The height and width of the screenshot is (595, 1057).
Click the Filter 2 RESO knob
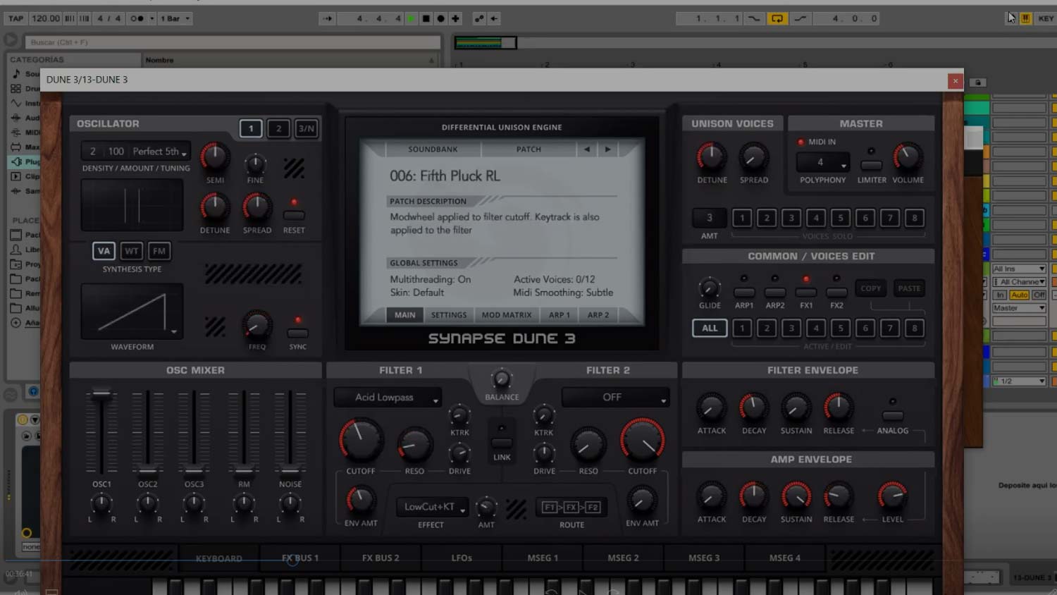click(588, 444)
